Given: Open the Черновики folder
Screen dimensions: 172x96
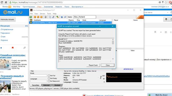Looking at the screenshot, I should 5,33.
